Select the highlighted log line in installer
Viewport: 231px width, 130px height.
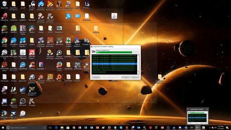[x=114, y=64]
